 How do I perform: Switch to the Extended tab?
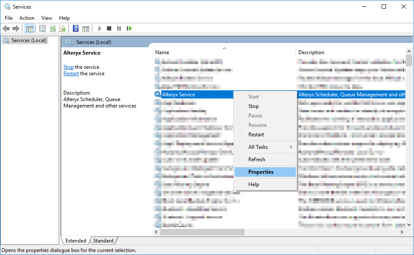76,240
